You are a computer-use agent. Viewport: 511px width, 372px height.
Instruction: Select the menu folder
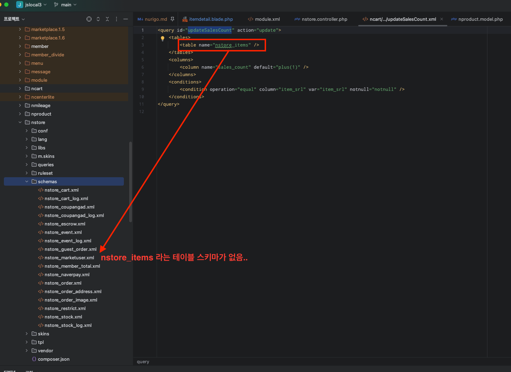click(34, 63)
